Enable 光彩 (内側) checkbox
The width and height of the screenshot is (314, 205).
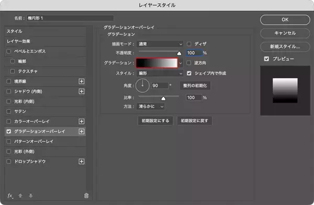click(8, 101)
